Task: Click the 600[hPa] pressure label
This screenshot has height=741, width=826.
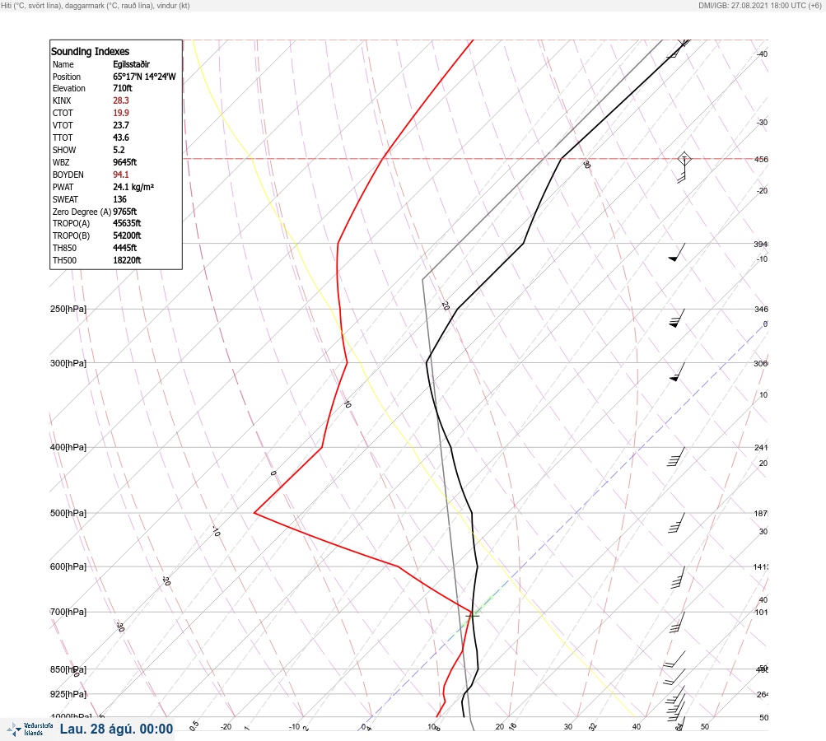Action: 68,566
